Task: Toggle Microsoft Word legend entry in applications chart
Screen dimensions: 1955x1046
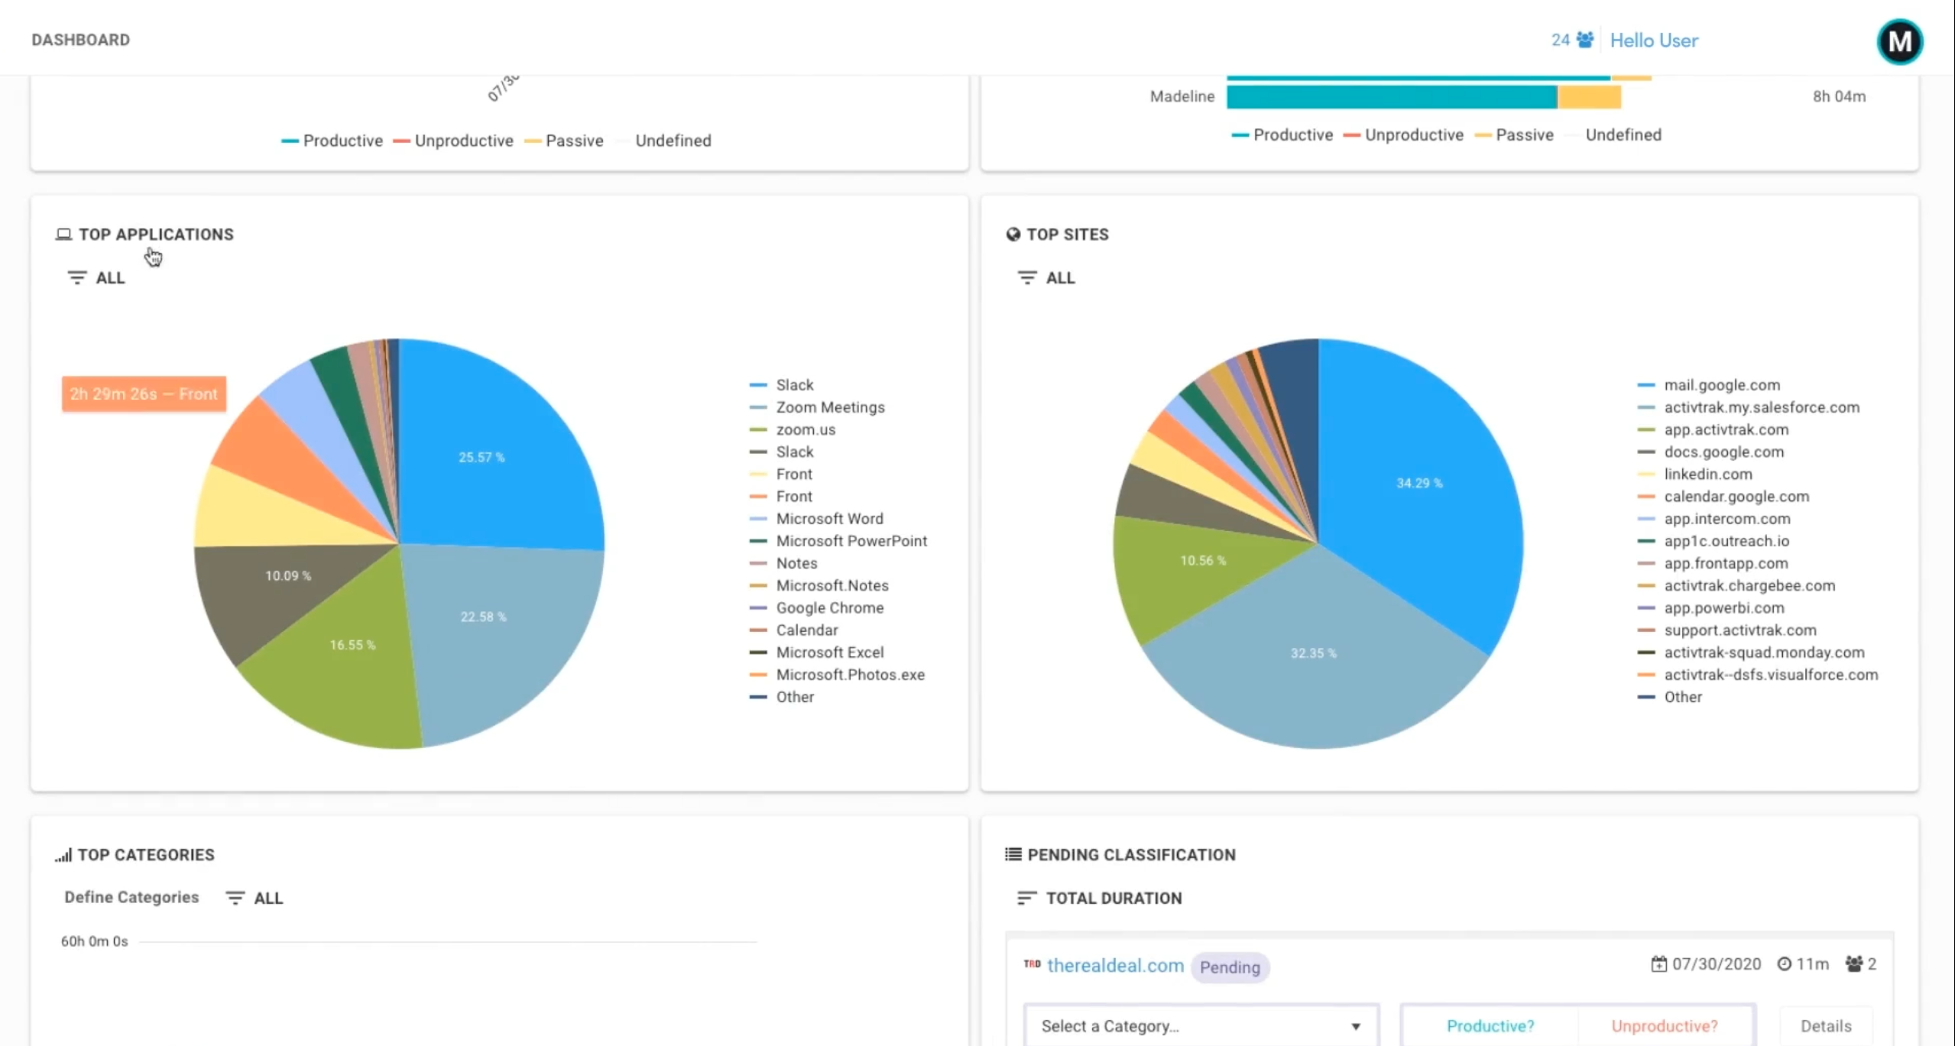Action: [829, 519]
